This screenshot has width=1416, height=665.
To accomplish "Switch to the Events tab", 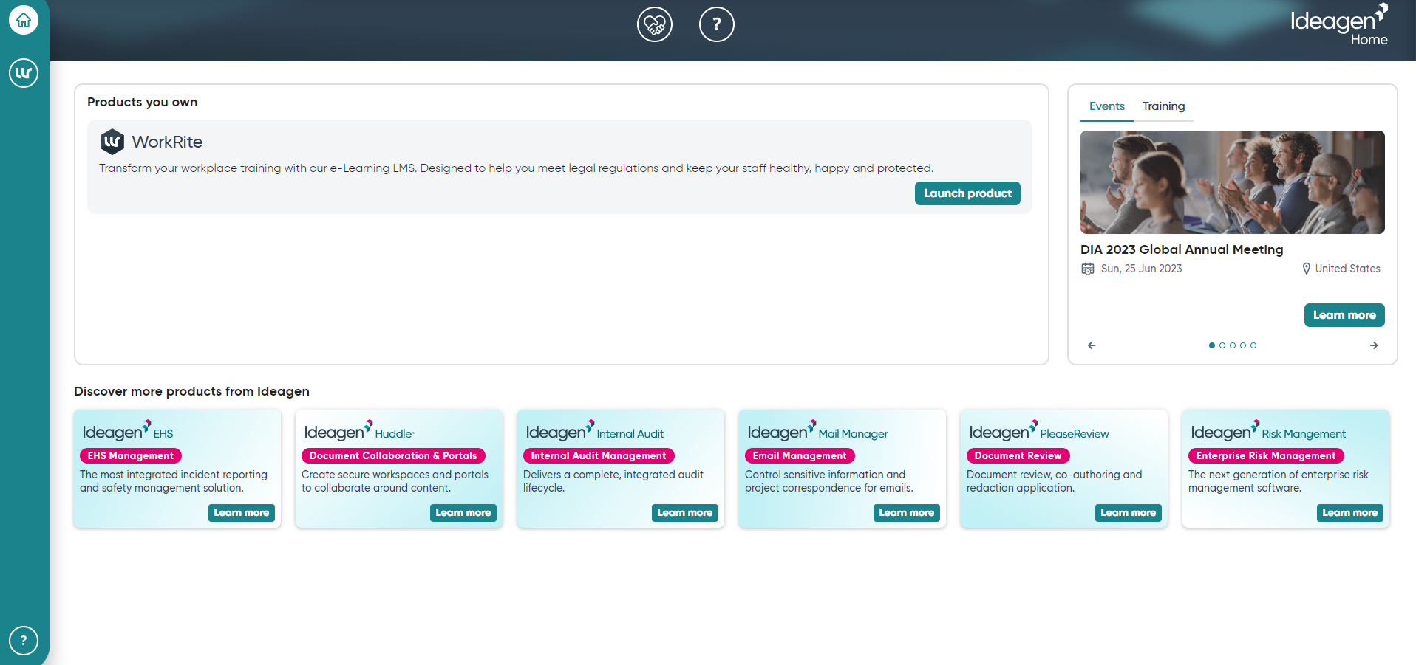I will 1107,106.
